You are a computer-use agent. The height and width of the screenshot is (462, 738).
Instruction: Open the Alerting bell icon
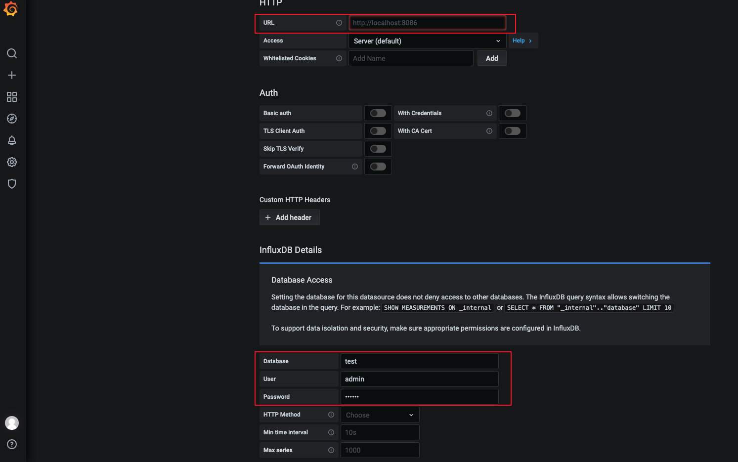click(12, 140)
